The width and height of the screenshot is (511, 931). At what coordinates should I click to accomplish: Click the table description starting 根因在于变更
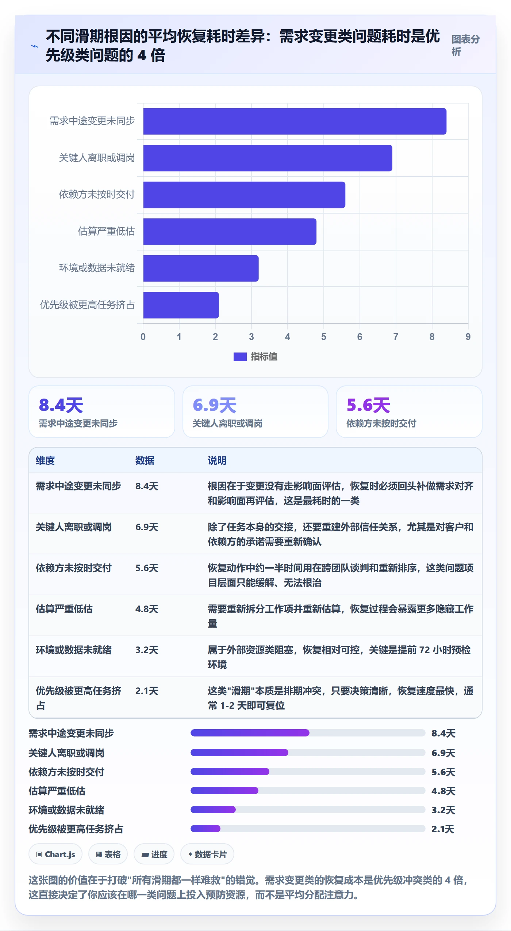341,493
